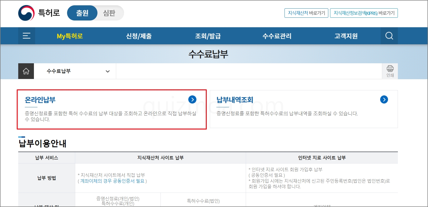The width and height of the screenshot is (428, 207).
Task: Click the 계좌이체의 경우 공동인증서 필요 link
Action: click(x=112, y=181)
